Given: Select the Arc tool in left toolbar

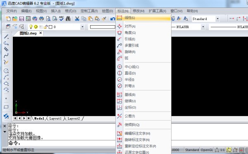Looking at the screenshot, I should pyautogui.click(x=6, y=77).
